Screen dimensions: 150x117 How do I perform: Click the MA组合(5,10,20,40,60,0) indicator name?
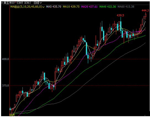point(26,7)
